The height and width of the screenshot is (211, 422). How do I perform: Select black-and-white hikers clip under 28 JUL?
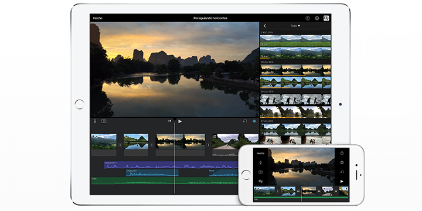[x=295, y=99]
